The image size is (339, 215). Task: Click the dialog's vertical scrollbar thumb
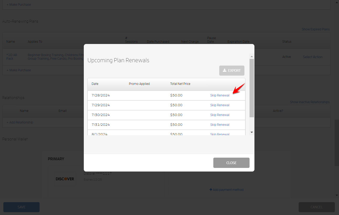(252, 88)
